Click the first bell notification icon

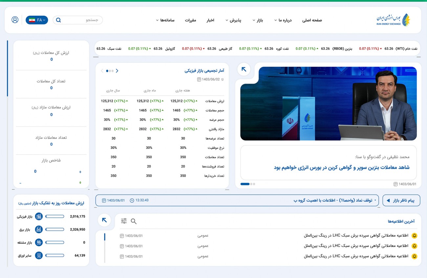click(414, 236)
